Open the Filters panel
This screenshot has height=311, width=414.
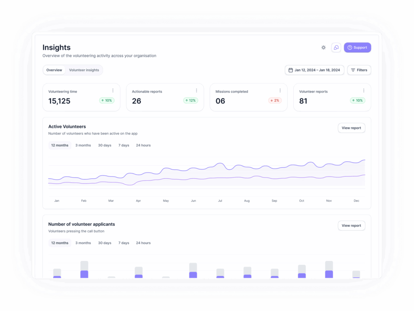pos(359,70)
